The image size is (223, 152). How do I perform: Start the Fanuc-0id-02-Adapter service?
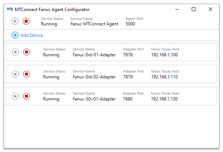15,74
